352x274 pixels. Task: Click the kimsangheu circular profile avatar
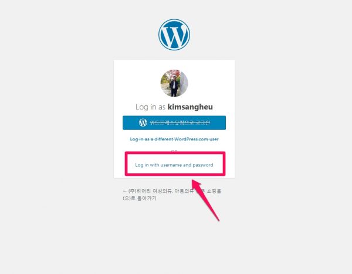(x=174, y=83)
